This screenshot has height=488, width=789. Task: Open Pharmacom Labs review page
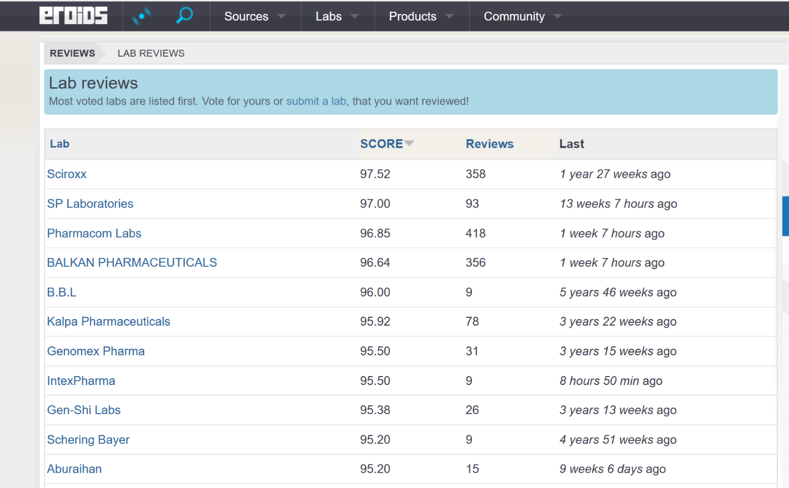(94, 233)
